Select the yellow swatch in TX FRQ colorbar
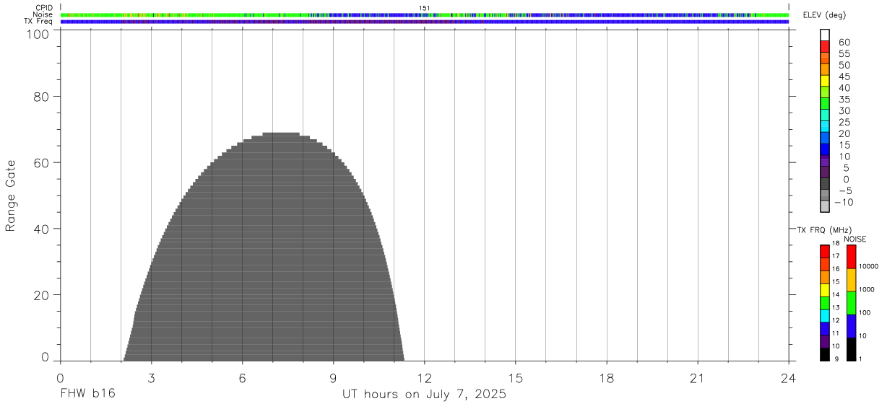This screenshot has height=409, width=887. click(825, 290)
